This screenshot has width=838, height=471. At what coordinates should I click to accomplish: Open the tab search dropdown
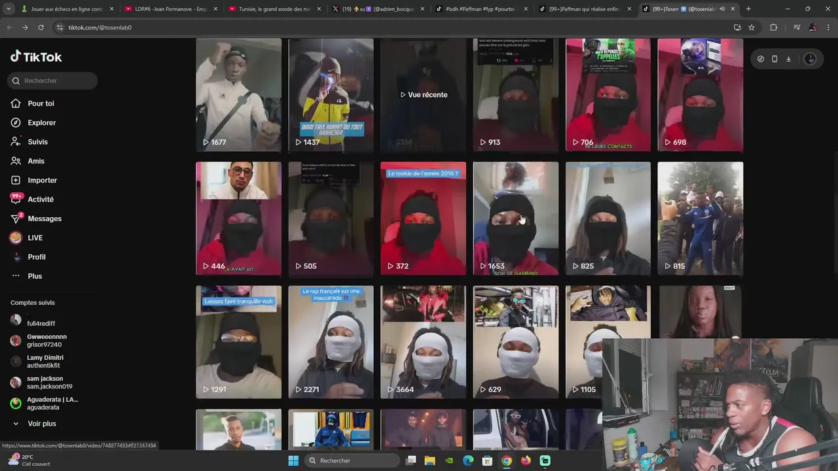click(8, 9)
